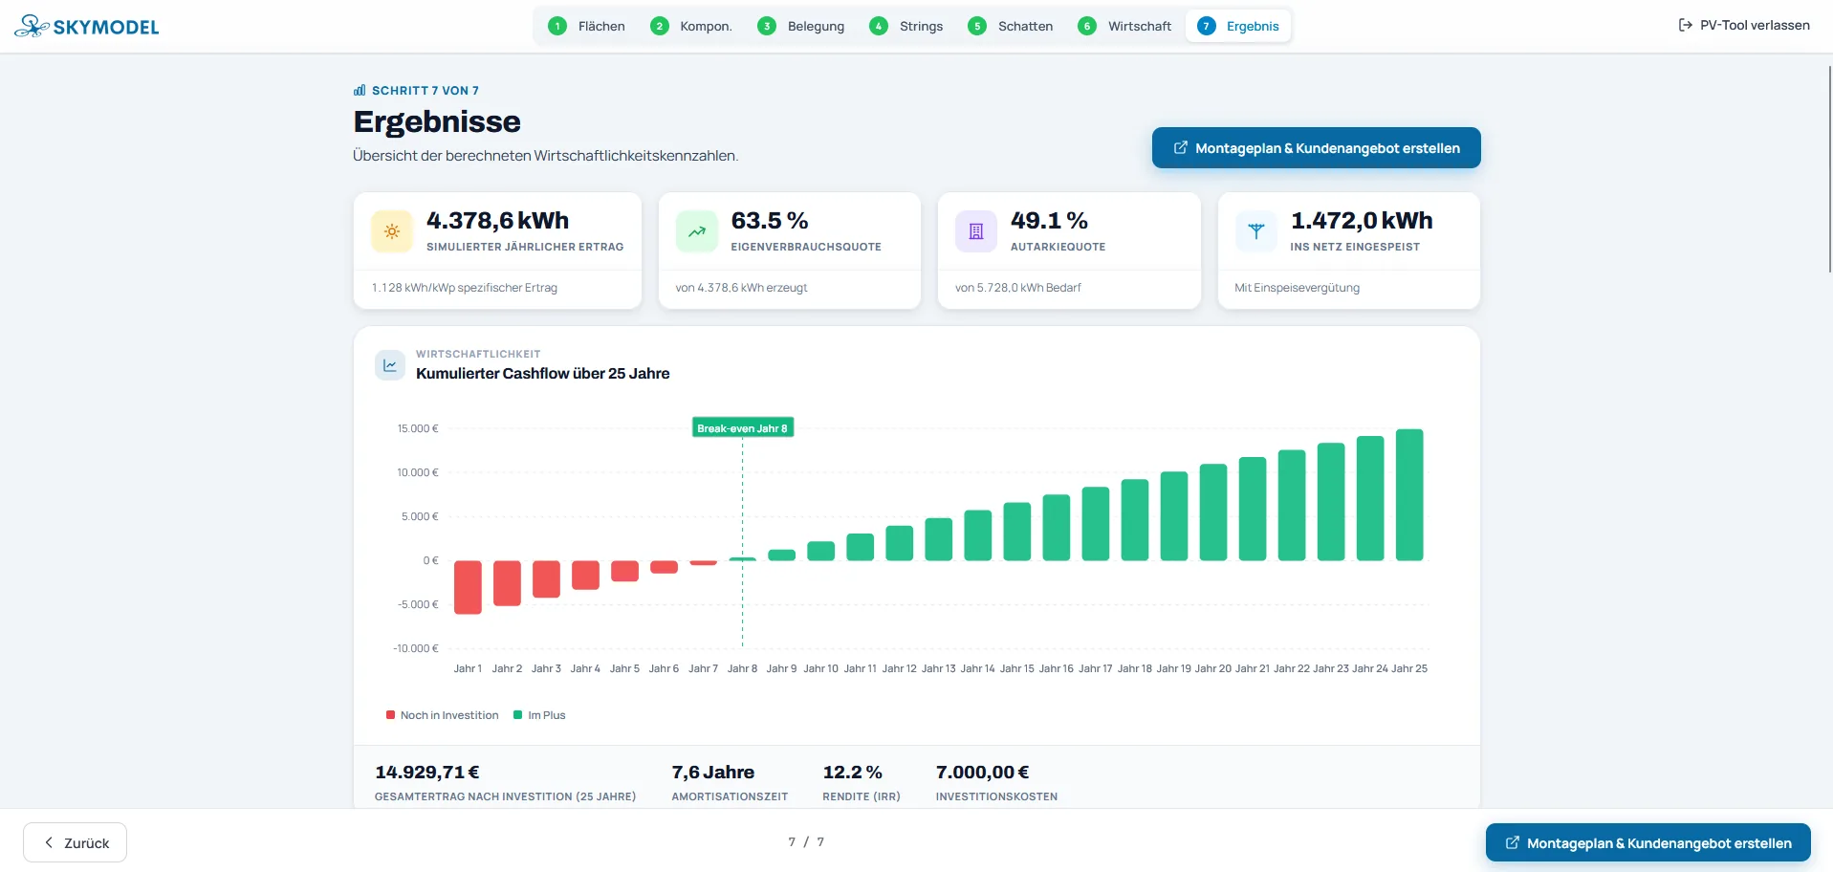Screen dimensions: 1833x872
Task: Click the Jahr 15 green bar
Action: (1017, 532)
